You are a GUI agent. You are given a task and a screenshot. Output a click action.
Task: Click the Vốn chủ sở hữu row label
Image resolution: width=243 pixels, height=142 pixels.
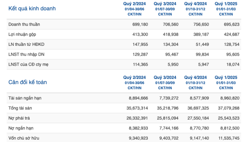point(24,138)
